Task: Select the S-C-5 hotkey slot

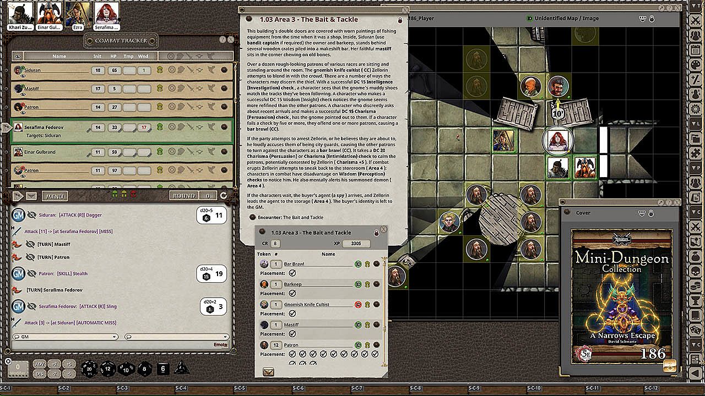Action: coord(239,388)
